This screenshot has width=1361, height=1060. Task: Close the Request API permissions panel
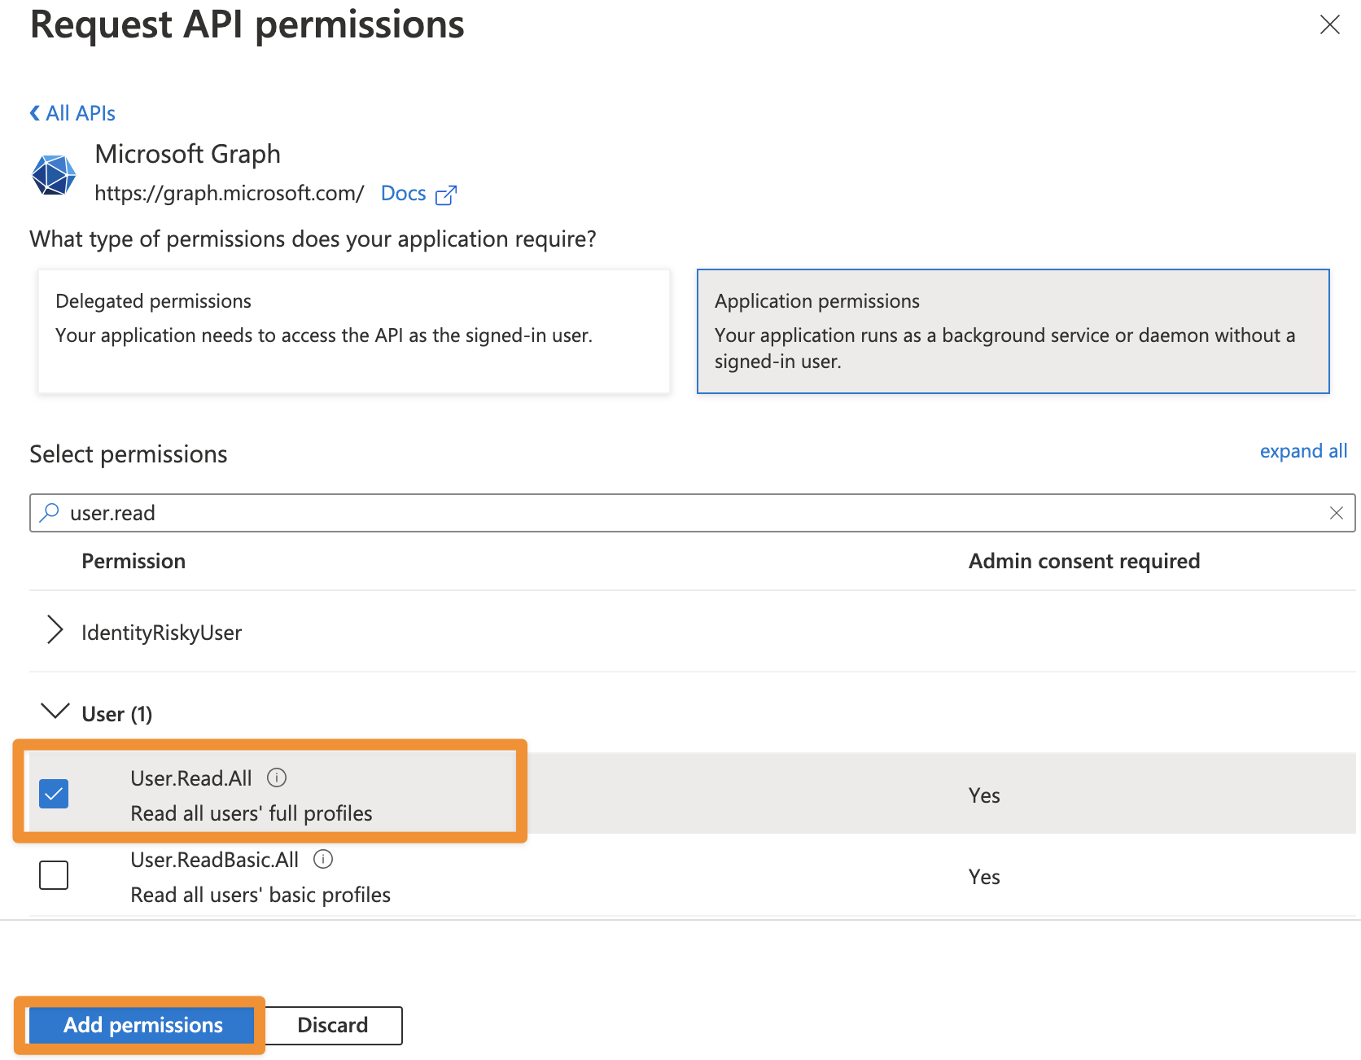point(1329,25)
